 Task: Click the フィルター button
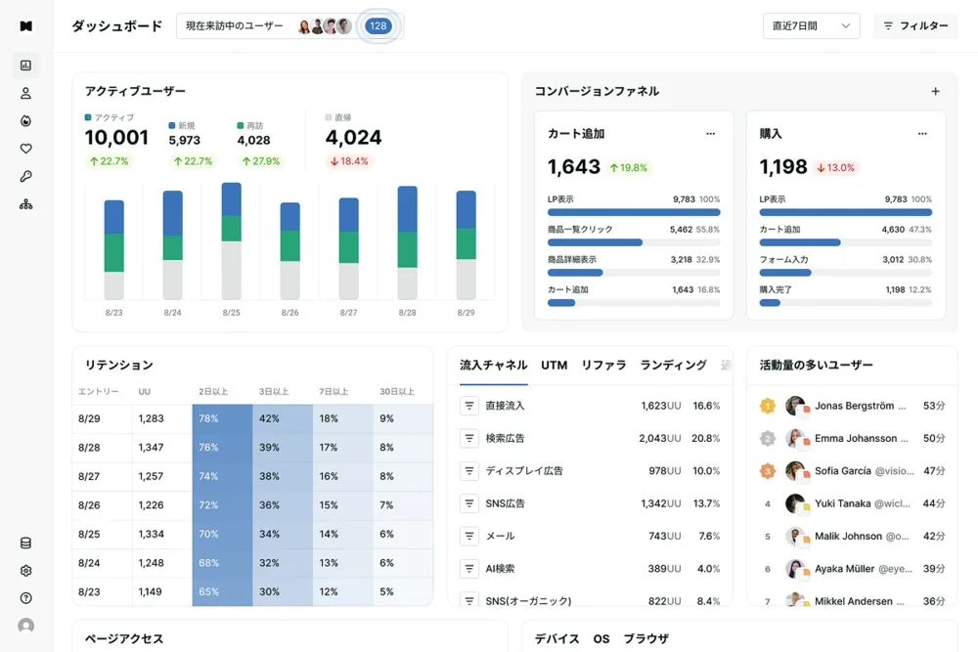coord(915,25)
